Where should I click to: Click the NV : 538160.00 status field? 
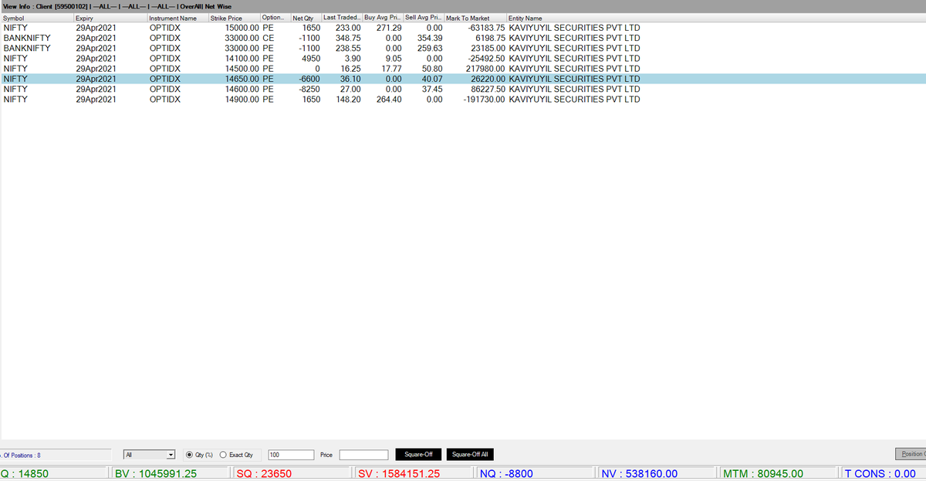click(x=657, y=473)
